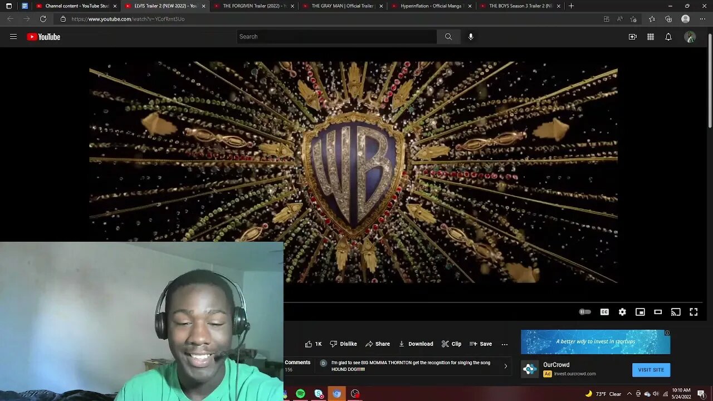Open browser settings and more menu
Viewport: 713px width, 401px height.
click(702, 19)
